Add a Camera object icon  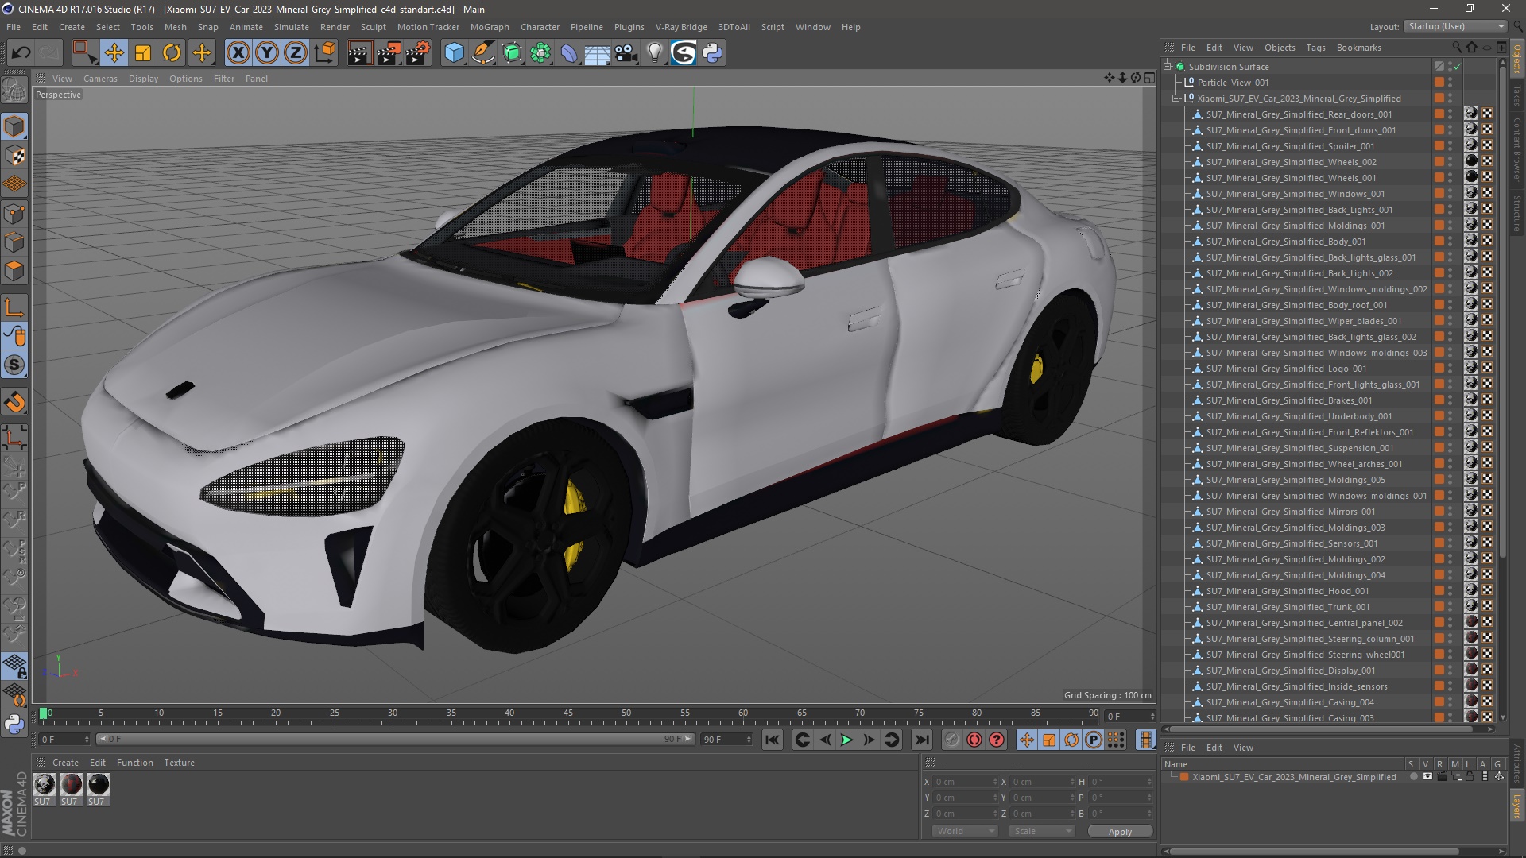(626, 53)
